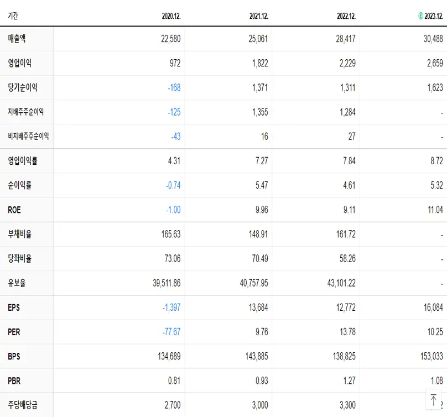Click the 주당배당금 row label

(x=23, y=405)
